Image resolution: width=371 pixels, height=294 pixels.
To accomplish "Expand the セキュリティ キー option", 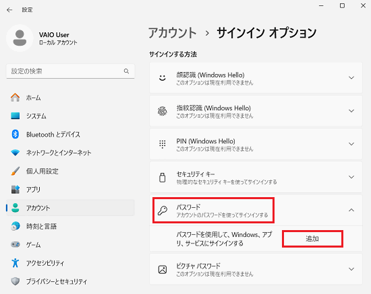I will click(351, 177).
